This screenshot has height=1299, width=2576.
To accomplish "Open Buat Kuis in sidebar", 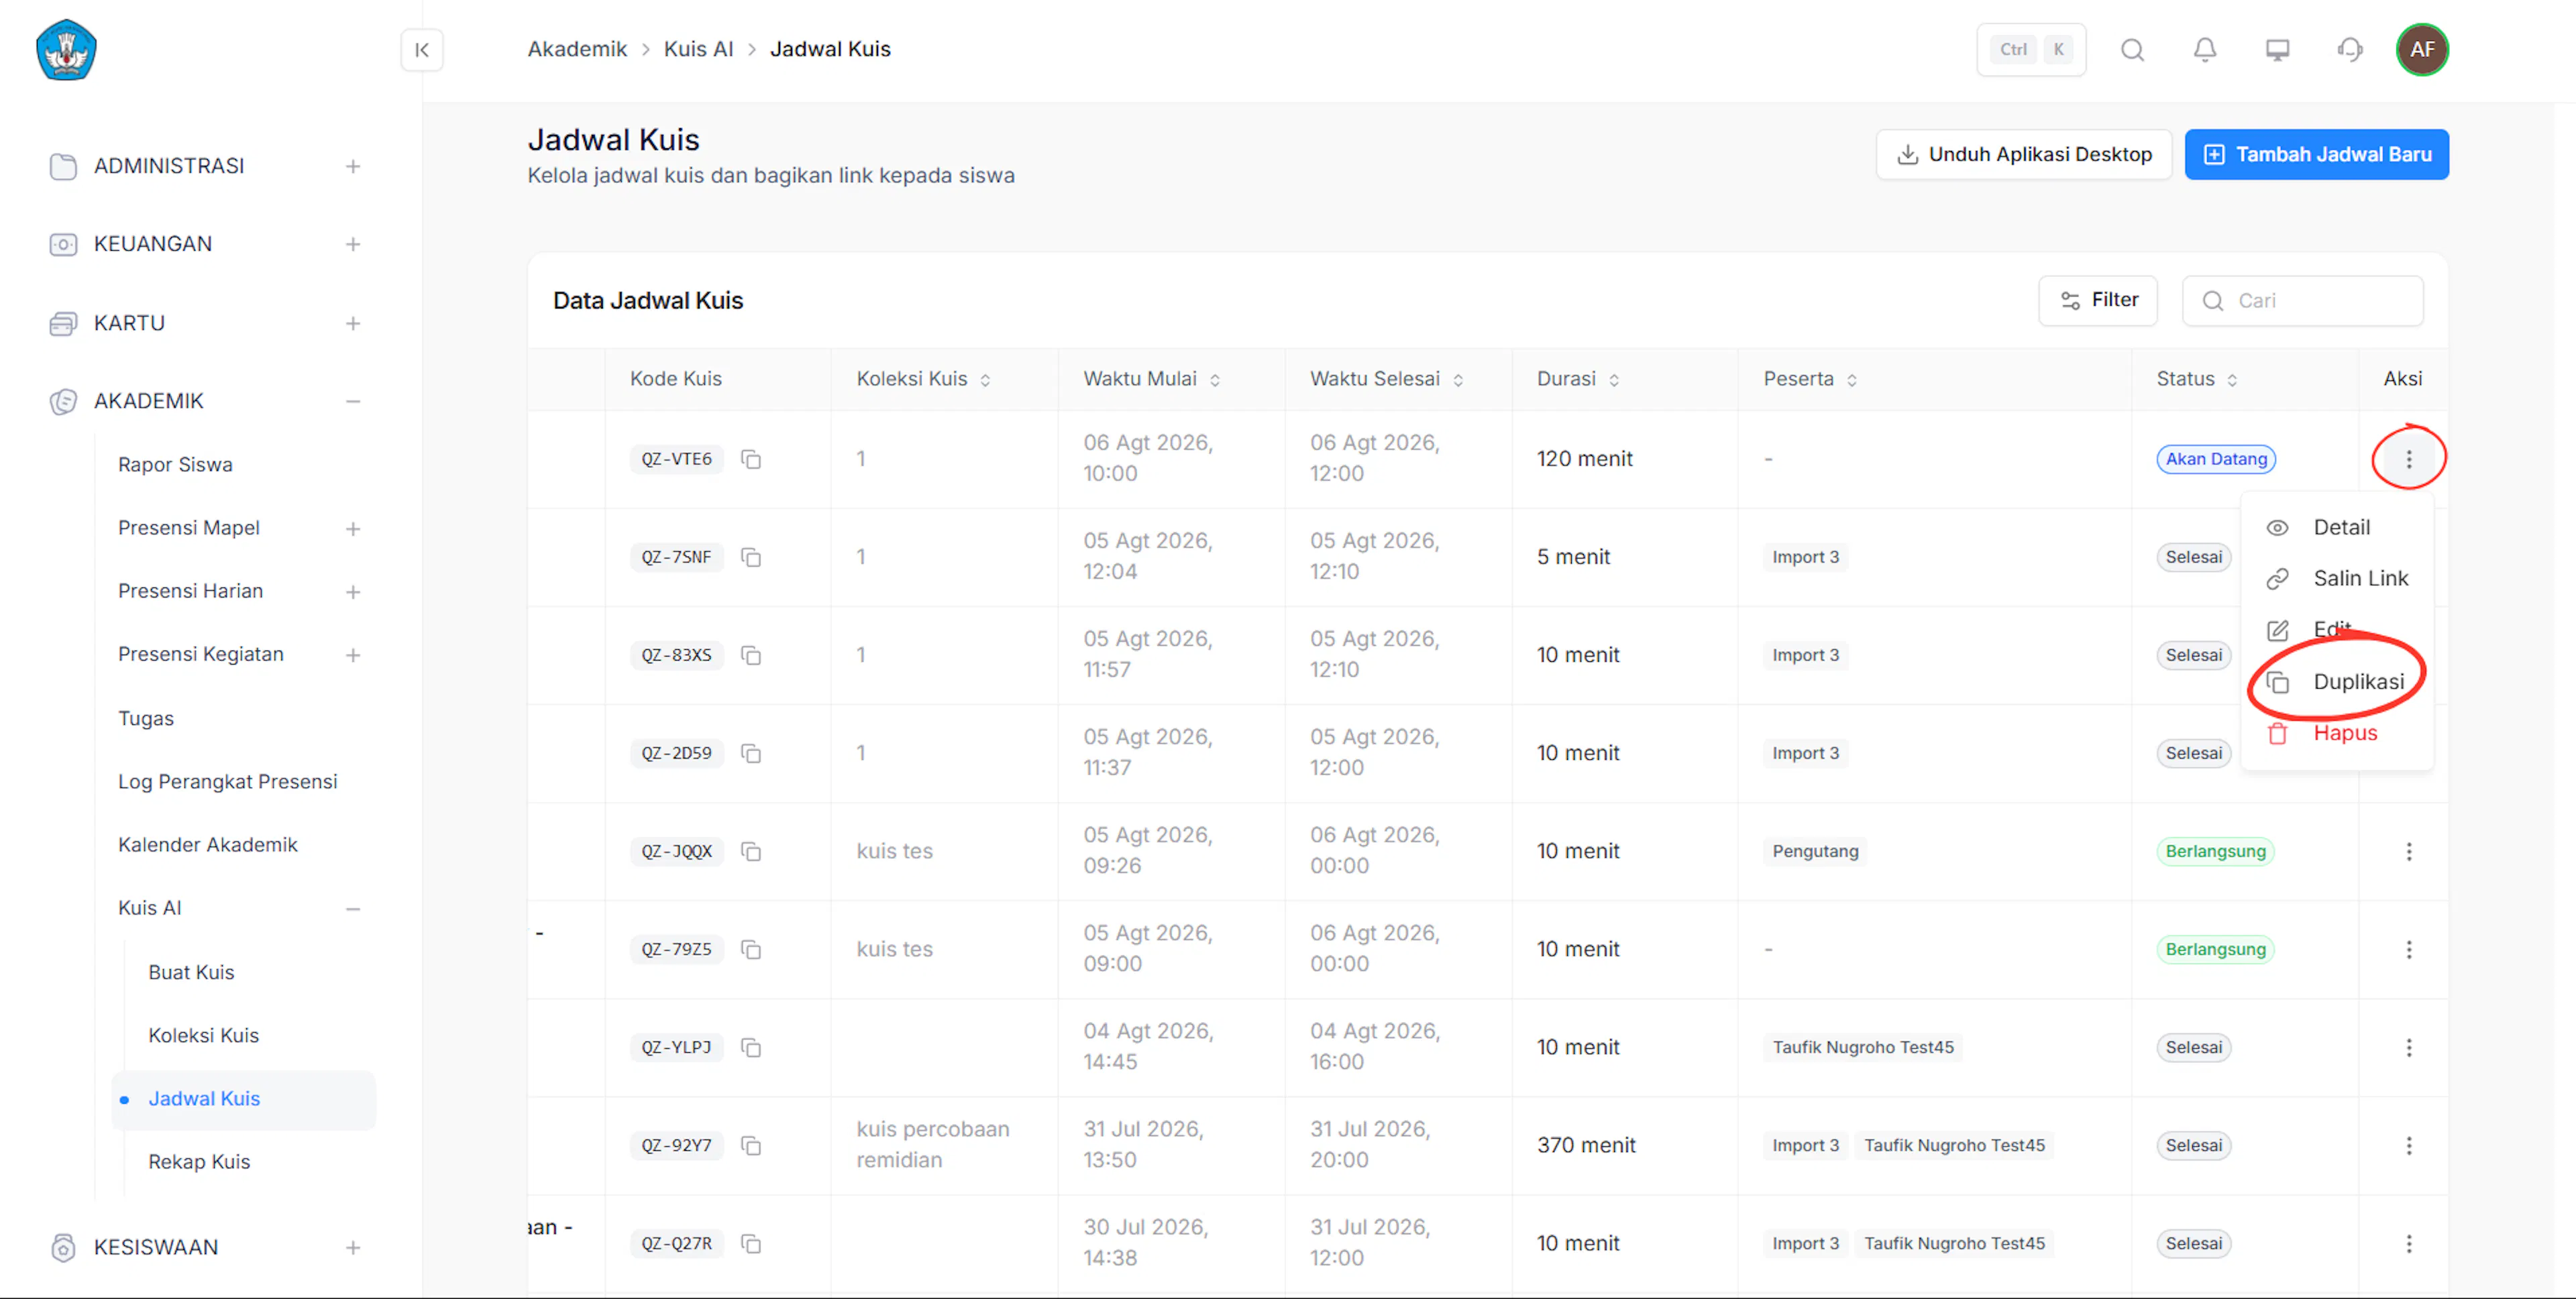I will (191, 972).
